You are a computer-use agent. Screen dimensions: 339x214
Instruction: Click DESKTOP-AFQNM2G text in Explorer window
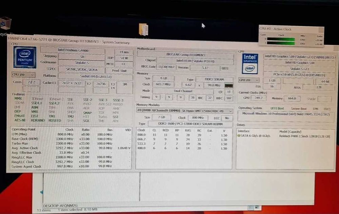tap(60, 206)
